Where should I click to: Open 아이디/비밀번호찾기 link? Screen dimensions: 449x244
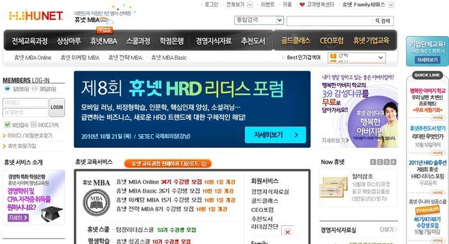coord(30,135)
